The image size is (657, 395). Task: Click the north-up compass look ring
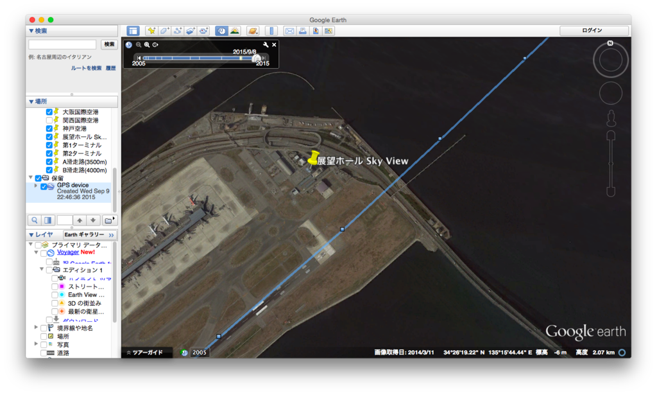(x=611, y=60)
